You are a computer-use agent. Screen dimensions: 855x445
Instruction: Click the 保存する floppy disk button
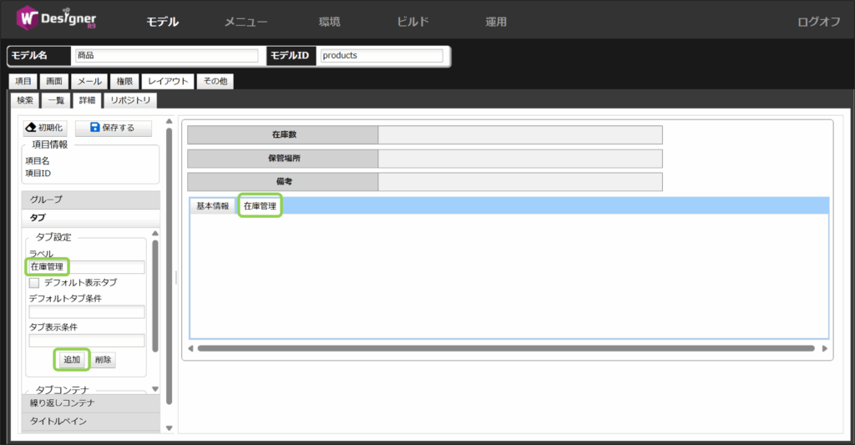(x=113, y=128)
